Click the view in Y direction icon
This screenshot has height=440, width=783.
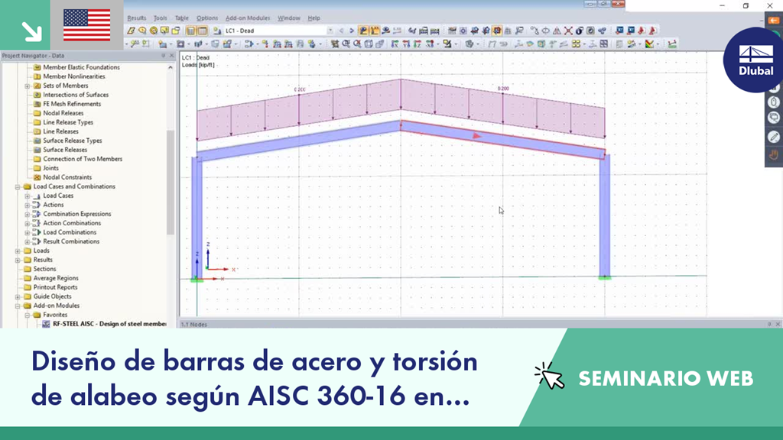pyautogui.click(x=406, y=44)
